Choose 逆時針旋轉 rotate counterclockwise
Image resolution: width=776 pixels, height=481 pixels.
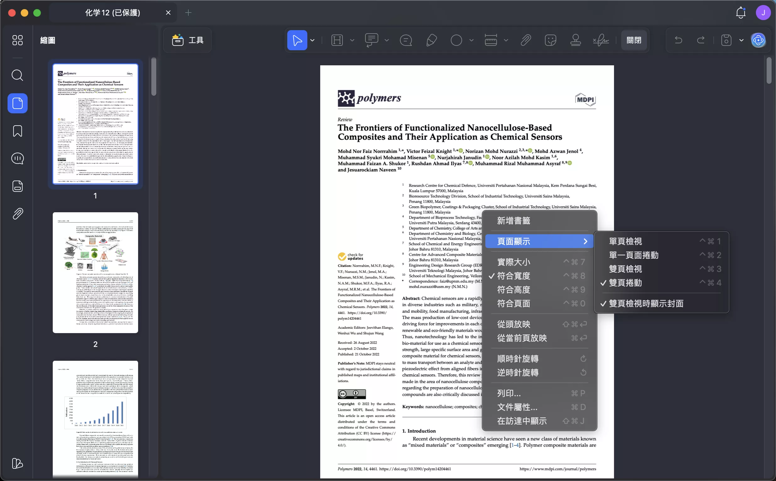coord(539,372)
